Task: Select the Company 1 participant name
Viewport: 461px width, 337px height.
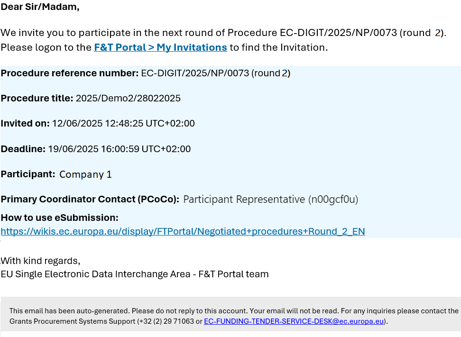Action: [85, 174]
